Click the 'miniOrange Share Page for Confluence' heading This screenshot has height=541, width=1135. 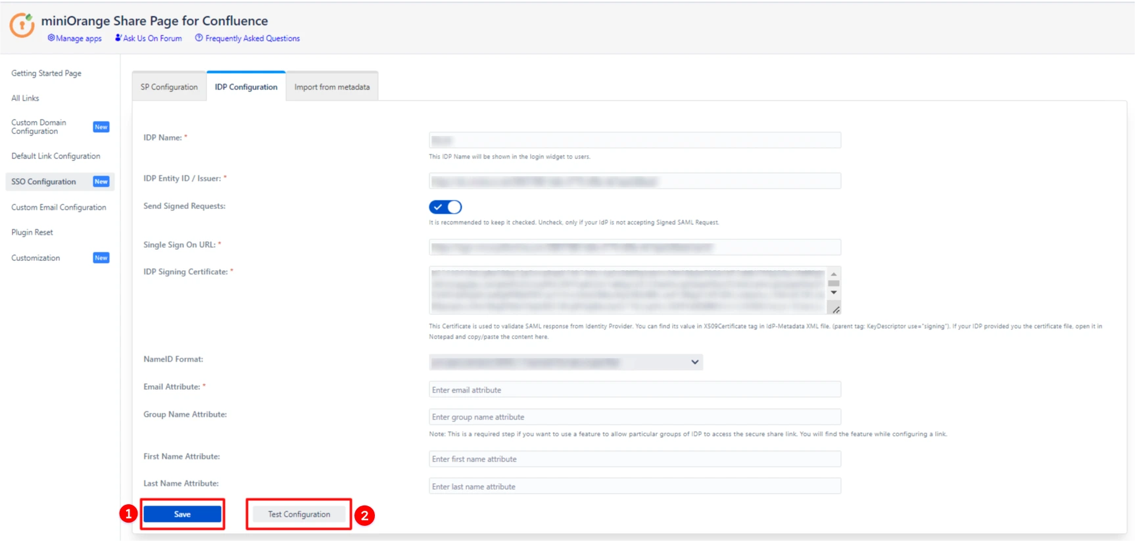point(155,21)
